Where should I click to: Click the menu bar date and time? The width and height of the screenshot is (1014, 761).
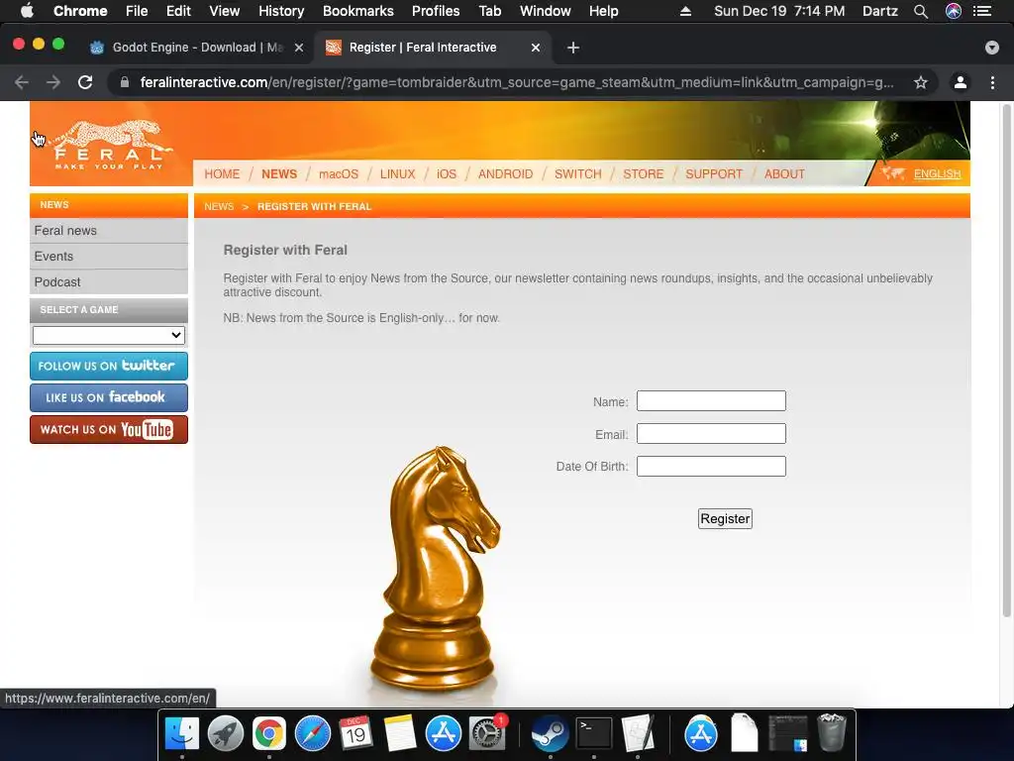(779, 11)
